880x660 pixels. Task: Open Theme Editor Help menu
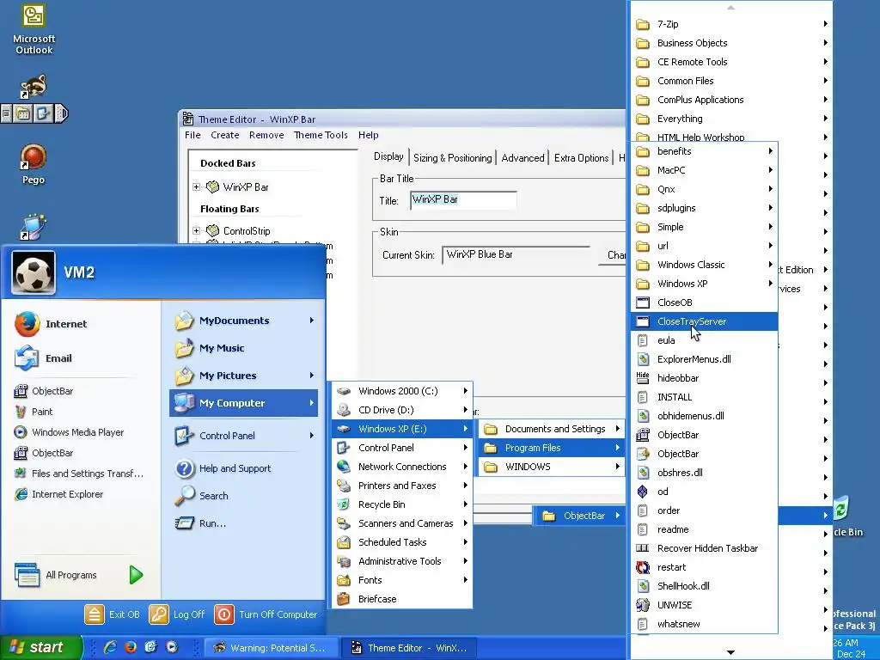pyautogui.click(x=368, y=135)
